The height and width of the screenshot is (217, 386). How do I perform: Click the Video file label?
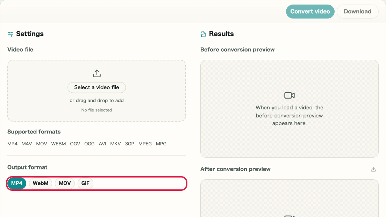click(x=20, y=50)
